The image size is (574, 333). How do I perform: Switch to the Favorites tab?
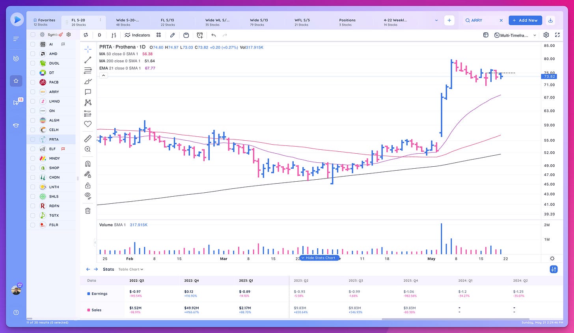point(44,22)
